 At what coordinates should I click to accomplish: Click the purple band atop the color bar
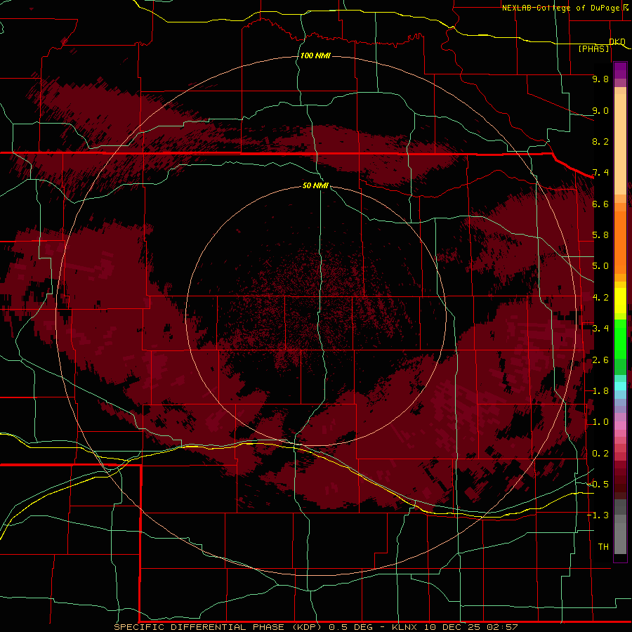pyautogui.click(x=620, y=71)
